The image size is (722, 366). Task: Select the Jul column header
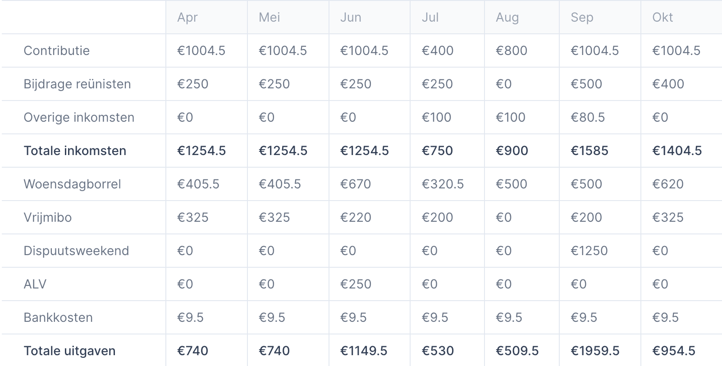coord(430,17)
